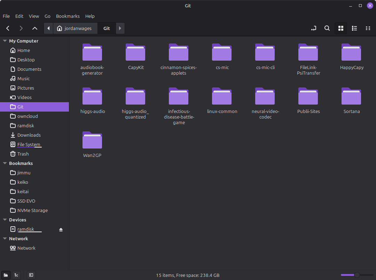This screenshot has height=280, width=376.
Task: Open the search tool
Action: (327, 28)
